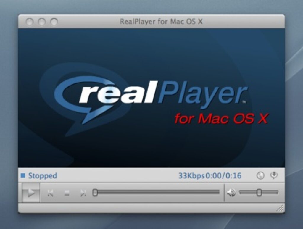Start playback with the Play button
Viewport: 303px width, 229px height.
point(31,193)
